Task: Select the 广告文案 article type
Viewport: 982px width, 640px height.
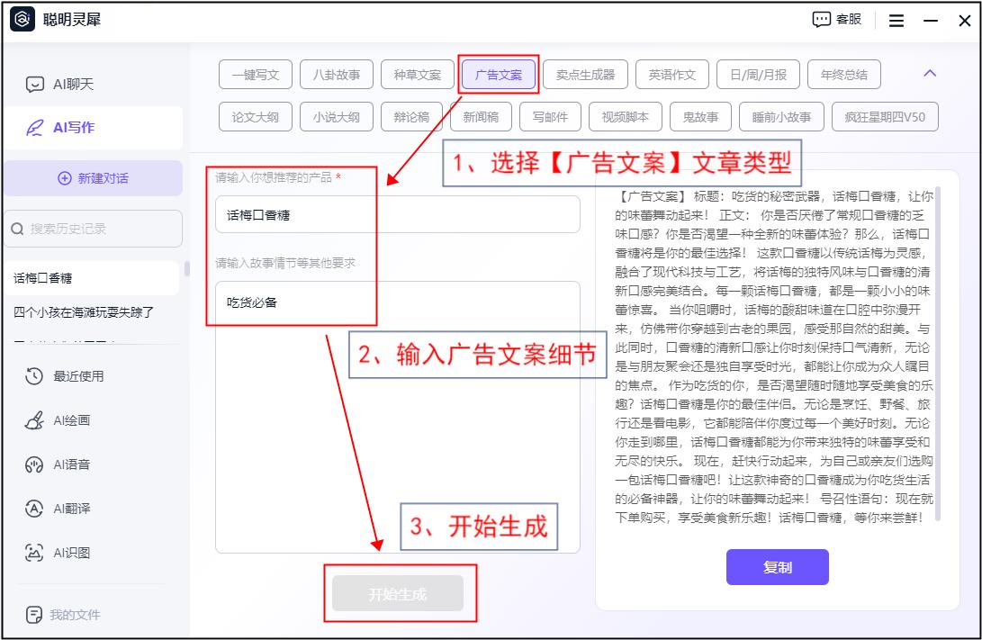Action: [x=499, y=75]
